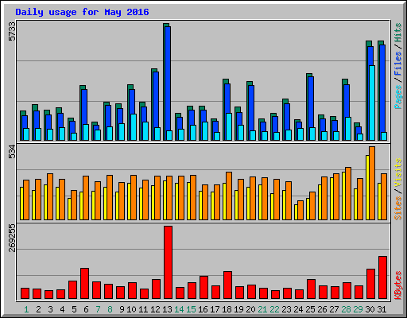Click day label 4 on the x-axis
This screenshot has height=318, width=407.
62,309
